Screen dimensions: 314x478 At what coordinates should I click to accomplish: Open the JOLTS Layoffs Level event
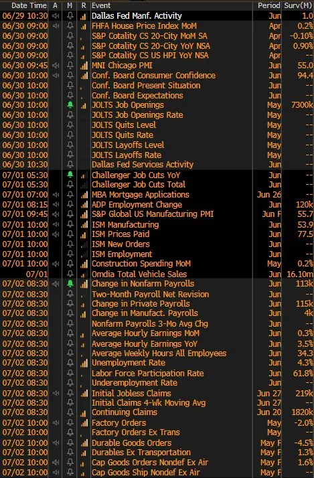coord(128,145)
